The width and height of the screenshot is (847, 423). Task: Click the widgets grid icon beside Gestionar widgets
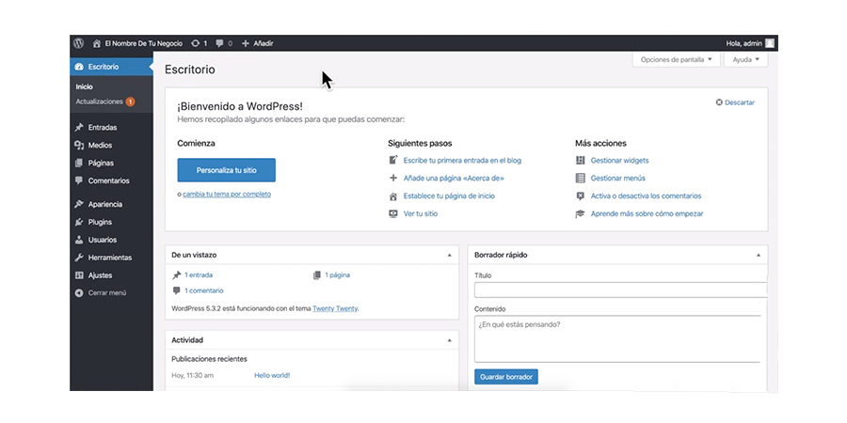pos(580,160)
